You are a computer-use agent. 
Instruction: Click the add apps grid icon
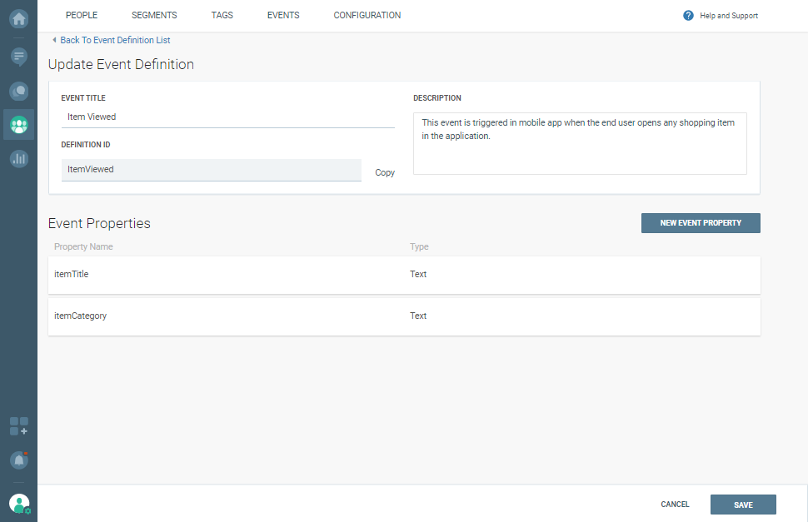pyautogui.click(x=18, y=427)
